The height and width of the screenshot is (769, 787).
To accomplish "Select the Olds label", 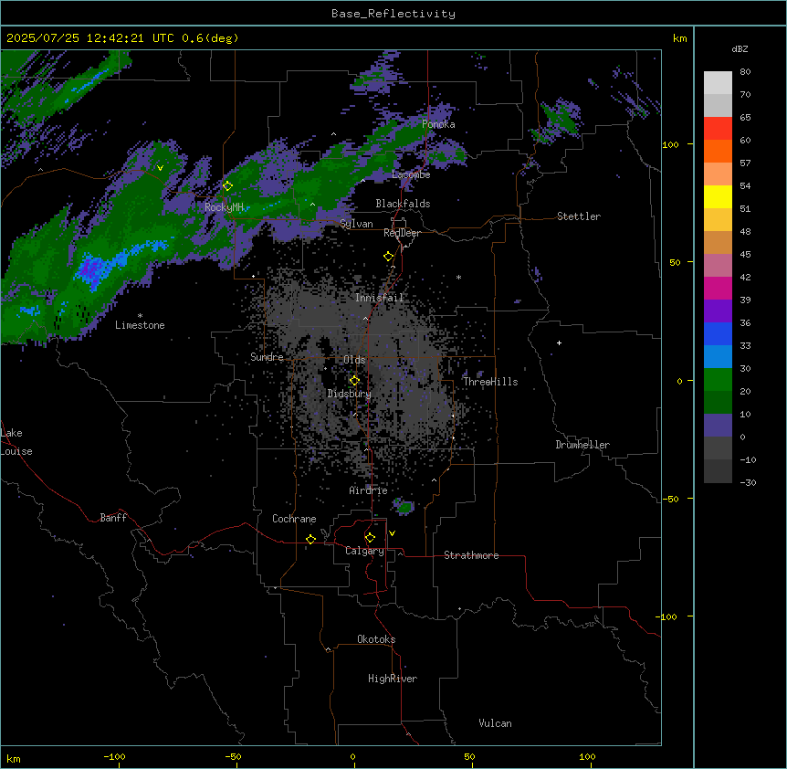I will 354,360.
